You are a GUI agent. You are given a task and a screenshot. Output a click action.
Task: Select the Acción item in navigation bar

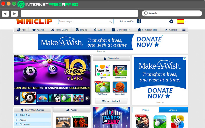99,30
